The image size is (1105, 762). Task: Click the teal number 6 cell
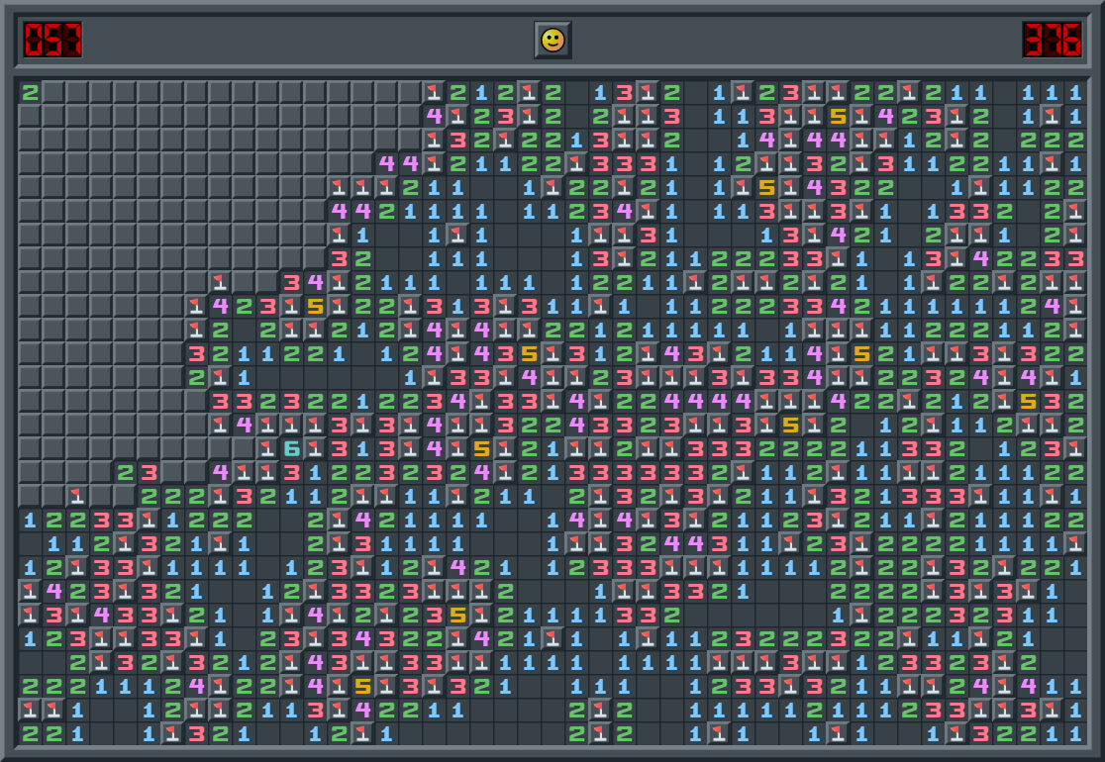point(291,448)
